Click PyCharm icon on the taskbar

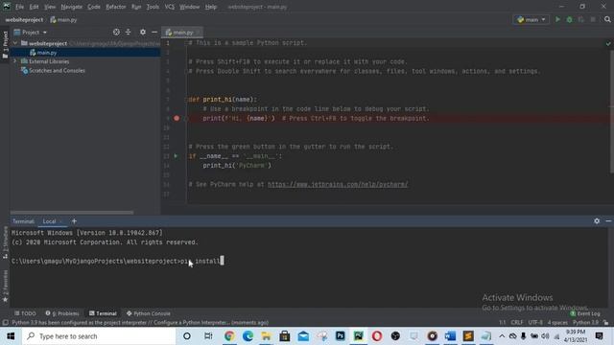pyautogui.click(x=358, y=336)
